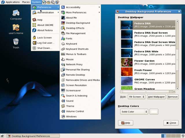Click wallpaper list horizontal scroll right arrow
This screenshot has height=138, width=185.
point(174,92)
